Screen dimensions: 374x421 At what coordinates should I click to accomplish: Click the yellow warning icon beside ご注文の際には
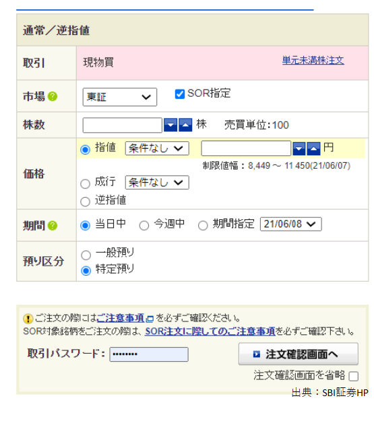tap(28, 318)
